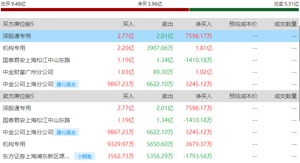Viewport: 300px width, 163px height.
Task: Click the 5650.60万 sell value
Action: [x=160, y=144]
